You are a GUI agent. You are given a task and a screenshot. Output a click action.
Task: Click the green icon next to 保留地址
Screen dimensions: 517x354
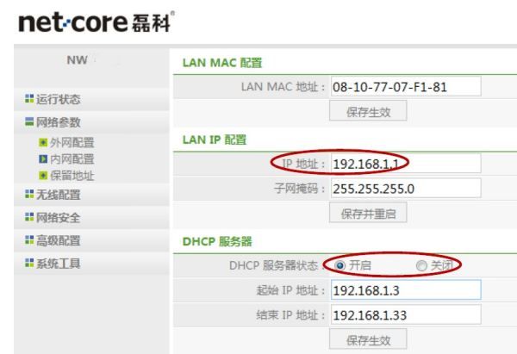point(43,176)
